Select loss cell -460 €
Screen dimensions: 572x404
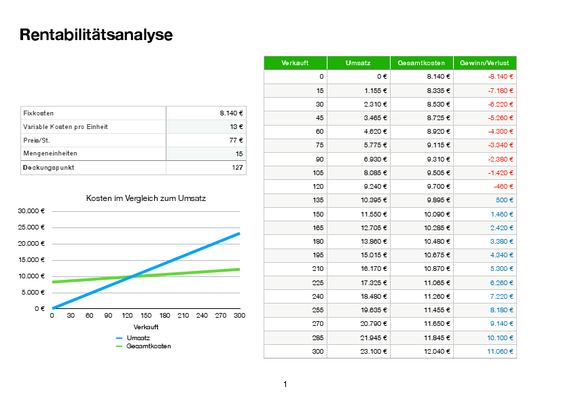[x=485, y=186]
